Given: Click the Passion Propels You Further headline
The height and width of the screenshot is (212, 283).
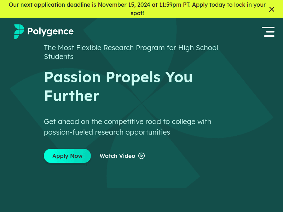Looking at the screenshot, I should 118,86.
